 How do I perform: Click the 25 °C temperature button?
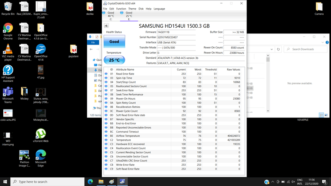(x=114, y=60)
